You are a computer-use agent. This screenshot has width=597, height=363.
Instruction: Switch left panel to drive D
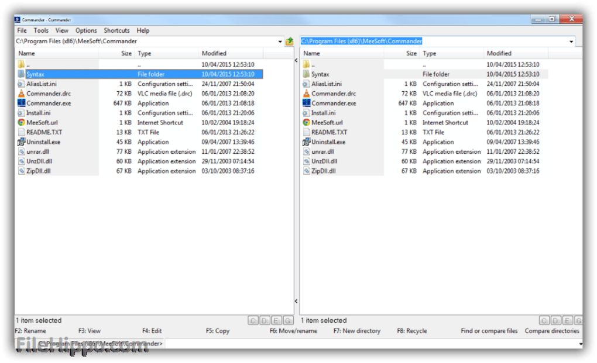(x=265, y=321)
